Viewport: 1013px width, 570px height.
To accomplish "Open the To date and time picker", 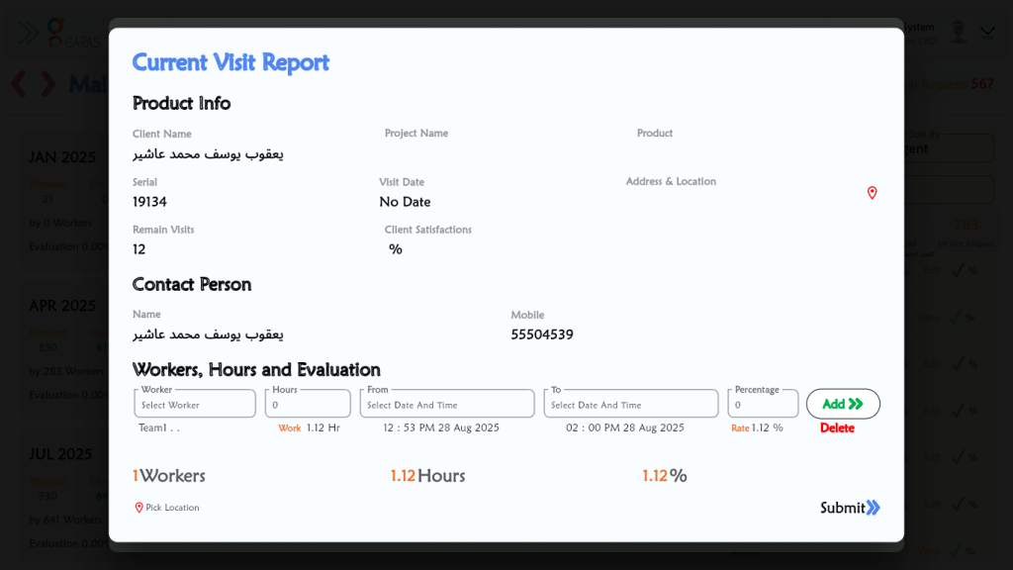I will [x=630, y=404].
